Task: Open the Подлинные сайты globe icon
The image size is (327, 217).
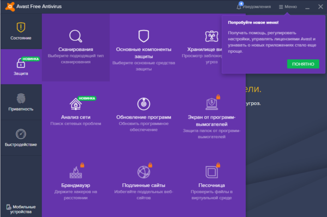Action: pos(144,172)
